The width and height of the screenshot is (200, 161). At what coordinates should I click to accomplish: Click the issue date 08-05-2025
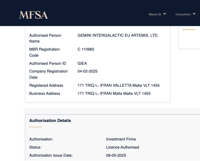(116, 155)
